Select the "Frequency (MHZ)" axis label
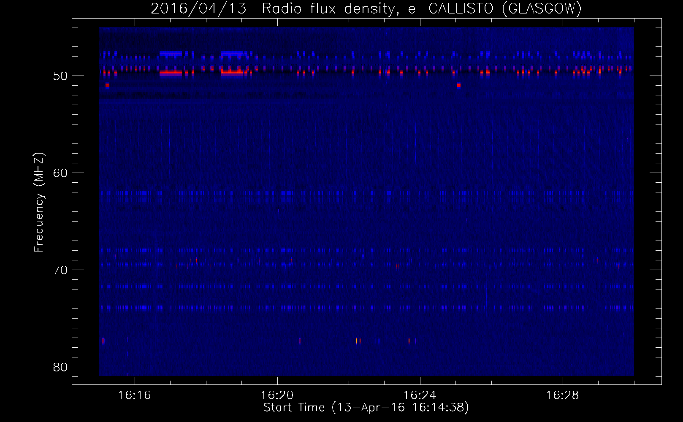This screenshot has height=422, width=683. click(x=39, y=203)
